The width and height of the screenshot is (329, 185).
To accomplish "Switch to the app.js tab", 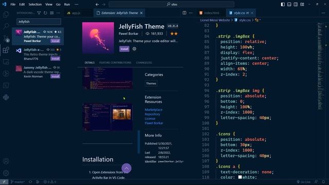I will (x=76, y=13).
